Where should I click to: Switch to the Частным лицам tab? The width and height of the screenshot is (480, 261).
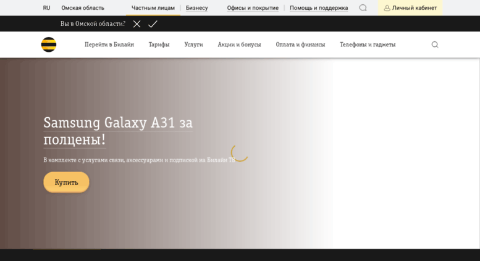point(153,8)
